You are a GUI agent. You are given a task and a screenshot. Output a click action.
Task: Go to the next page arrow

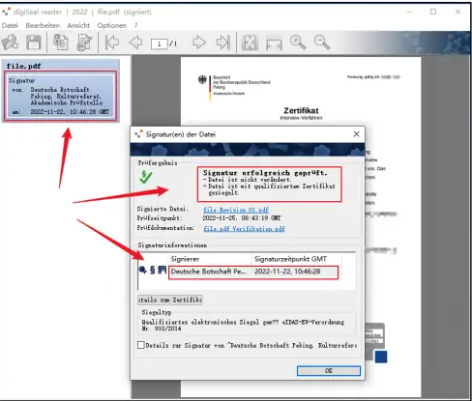[x=199, y=43]
